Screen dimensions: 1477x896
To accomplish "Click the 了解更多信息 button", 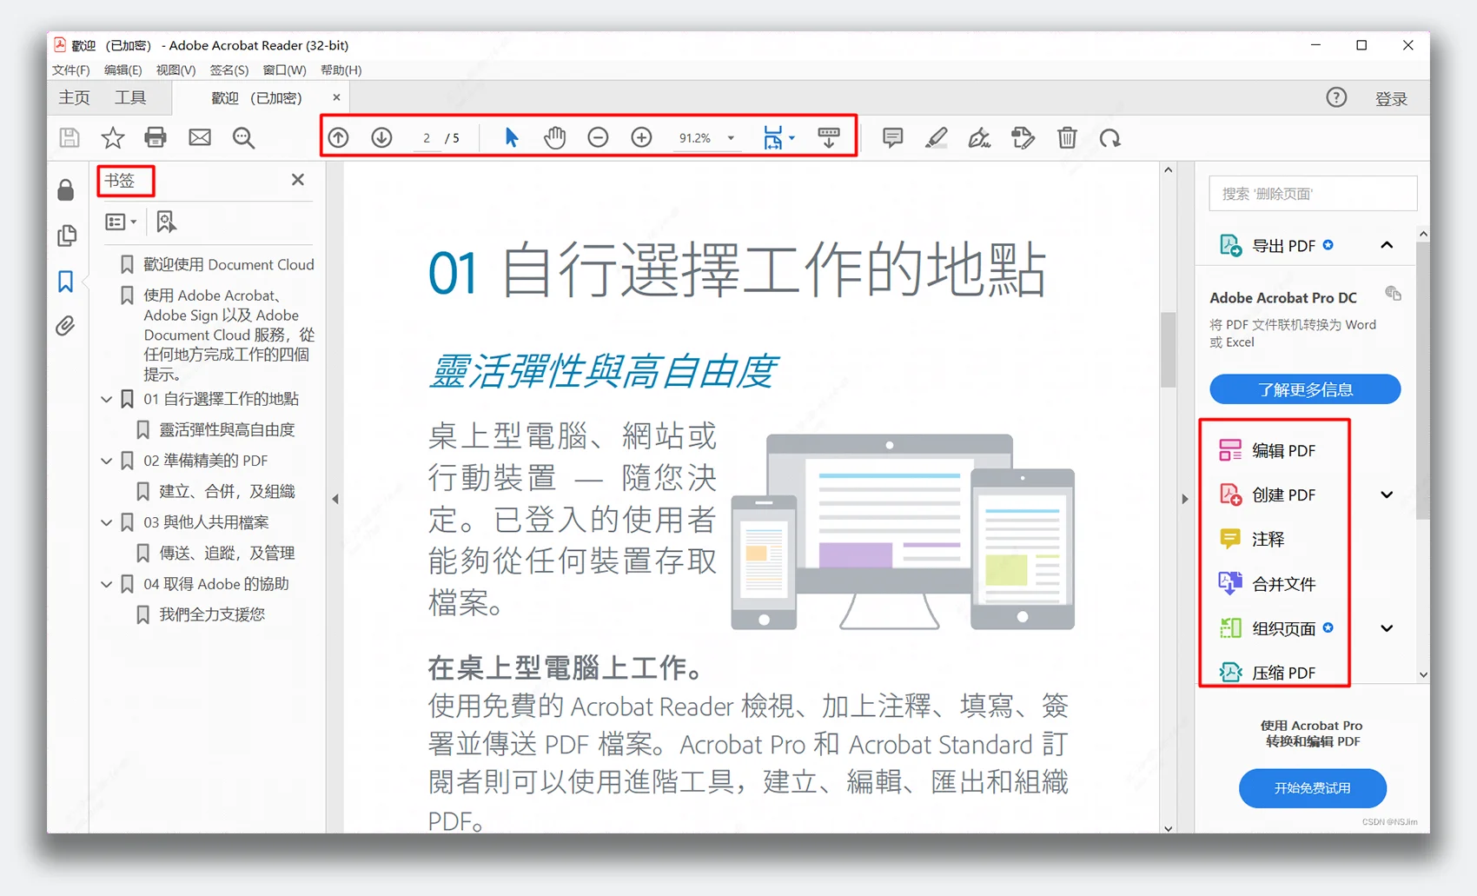I will click(1305, 389).
